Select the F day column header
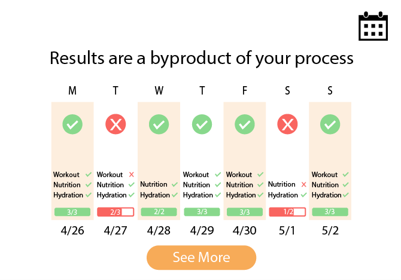The image size is (401, 280). pos(245,90)
